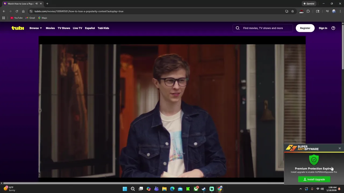
Task: Click the Tubi URL in the address bar
Action: click(79, 11)
